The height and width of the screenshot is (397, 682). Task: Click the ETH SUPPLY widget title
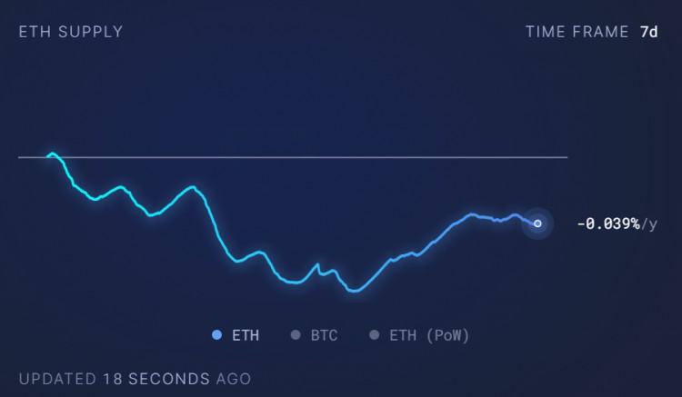(x=71, y=32)
